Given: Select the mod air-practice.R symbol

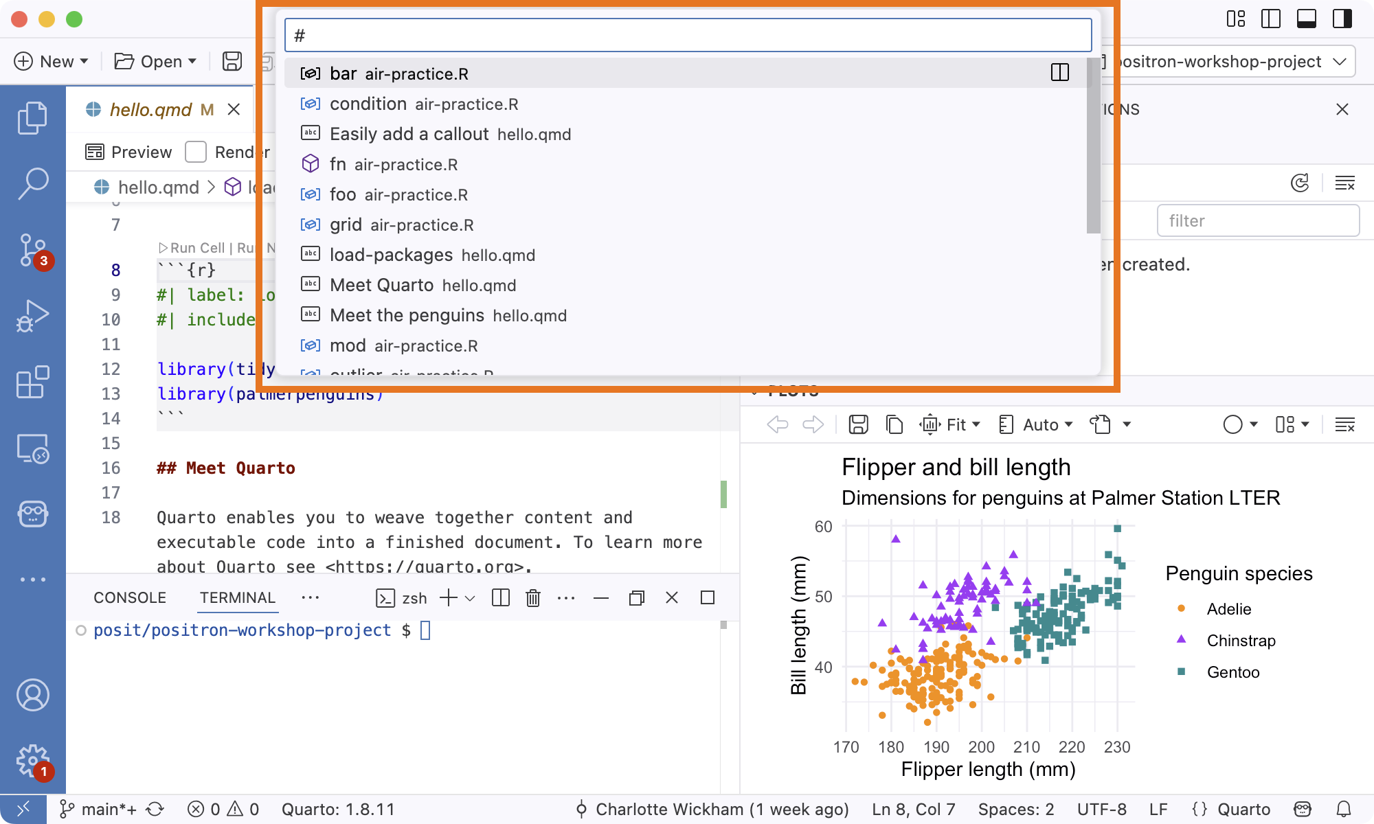Looking at the screenshot, I should [x=686, y=345].
